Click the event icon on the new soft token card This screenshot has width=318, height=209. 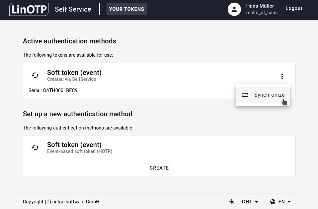tap(35, 148)
